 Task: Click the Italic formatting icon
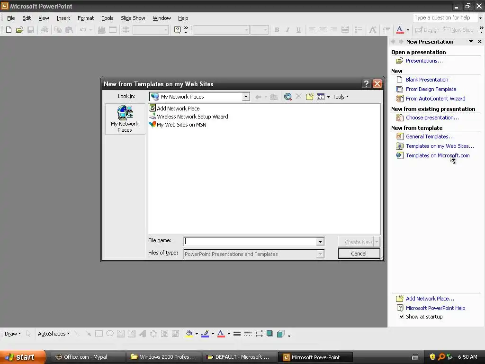tap(287, 30)
